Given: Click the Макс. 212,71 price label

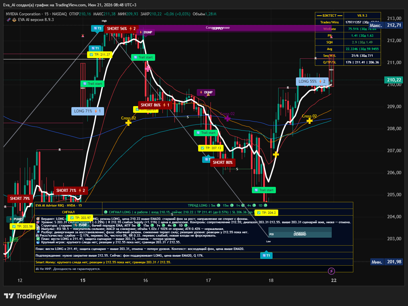Looking at the screenshot, I should pyautogui.click(x=386, y=25).
